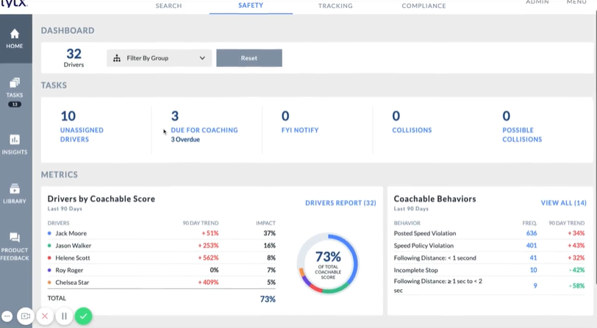Open the Tasks sidebar icon
597x328 pixels.
pos(15,82)
